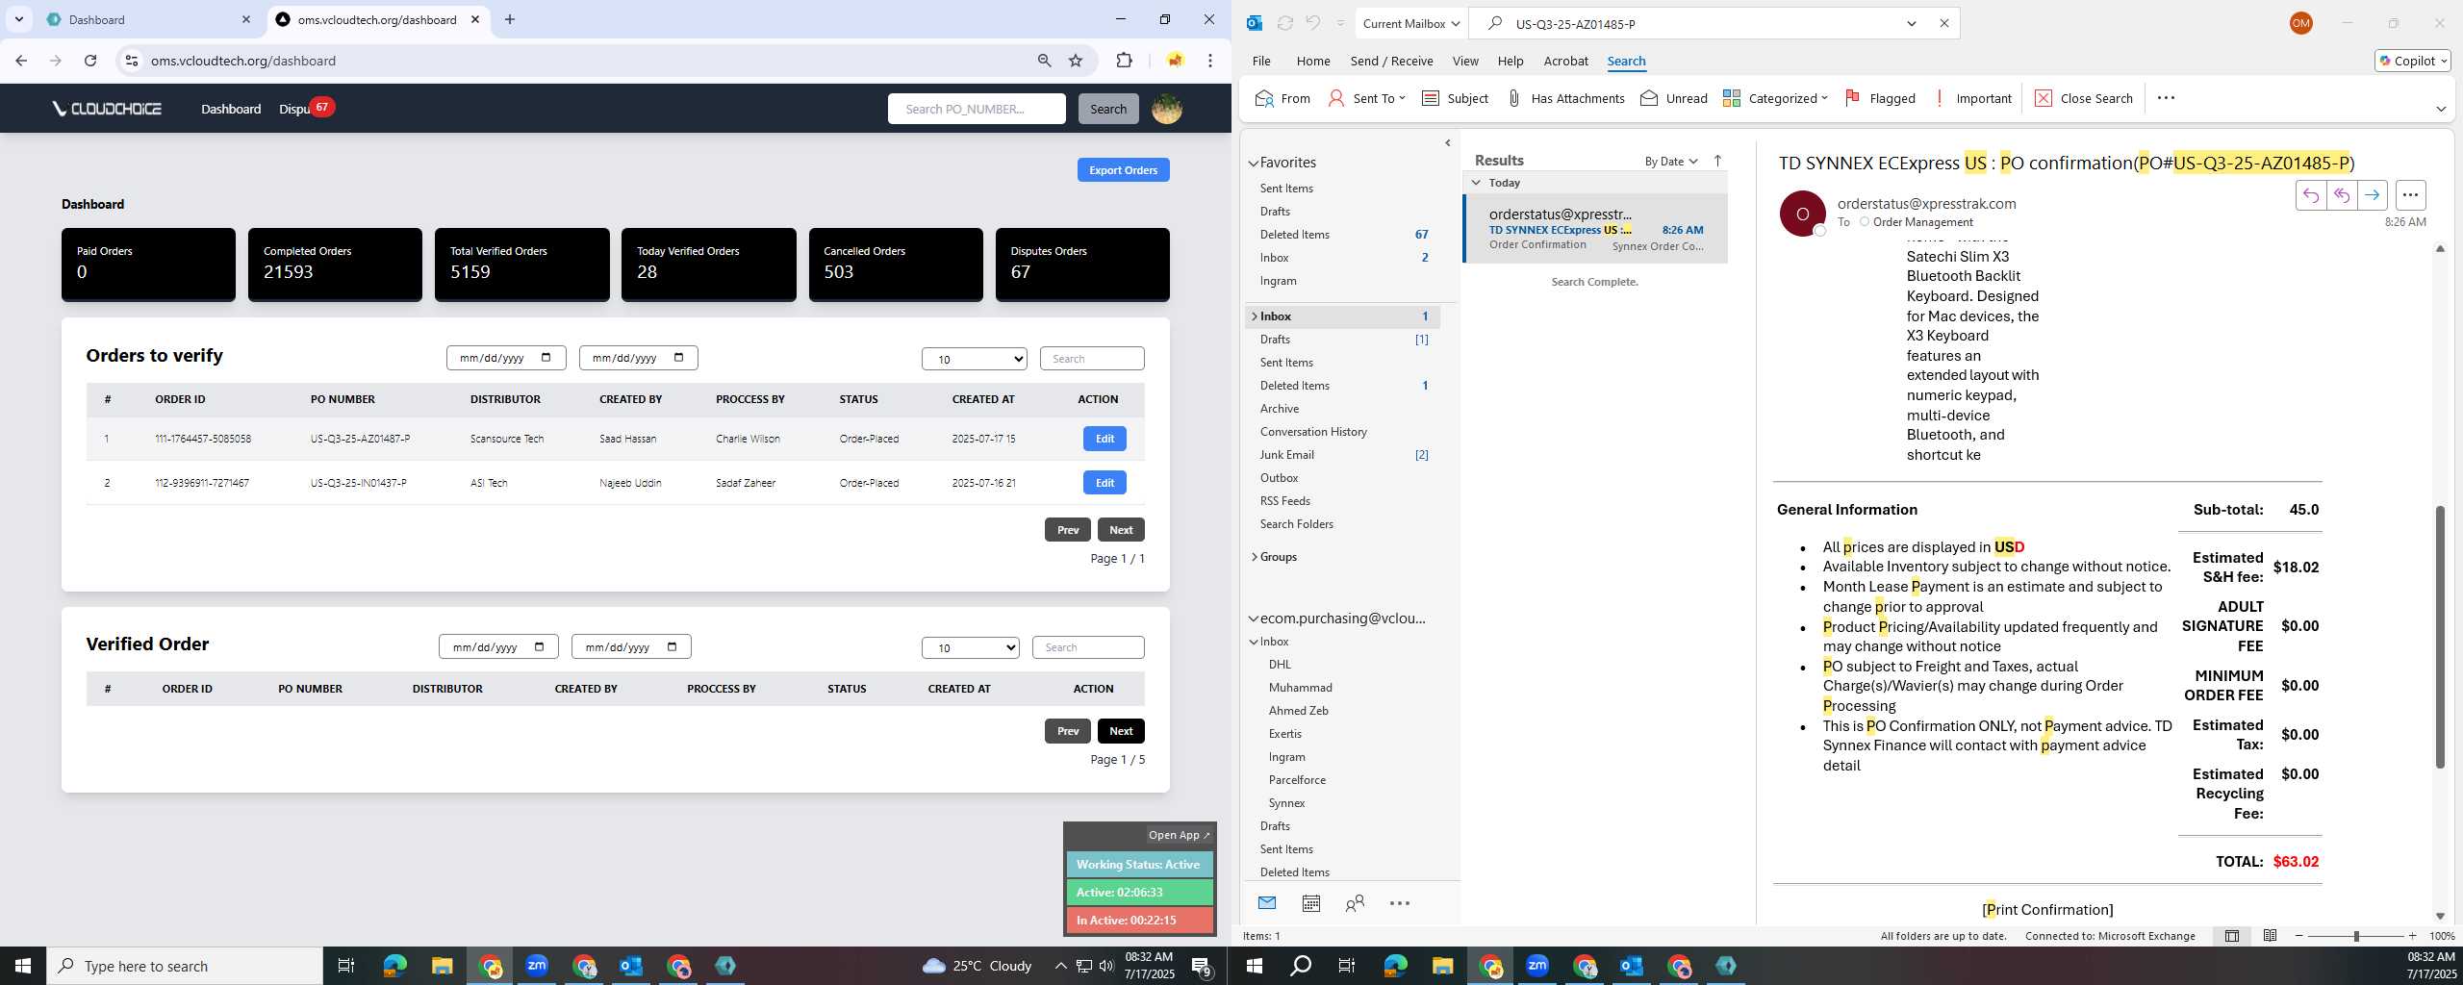Click the Outlook zoom slider handle
Image resolution: width=2463 pixels, height=985 pixels.
point(2356,936)
